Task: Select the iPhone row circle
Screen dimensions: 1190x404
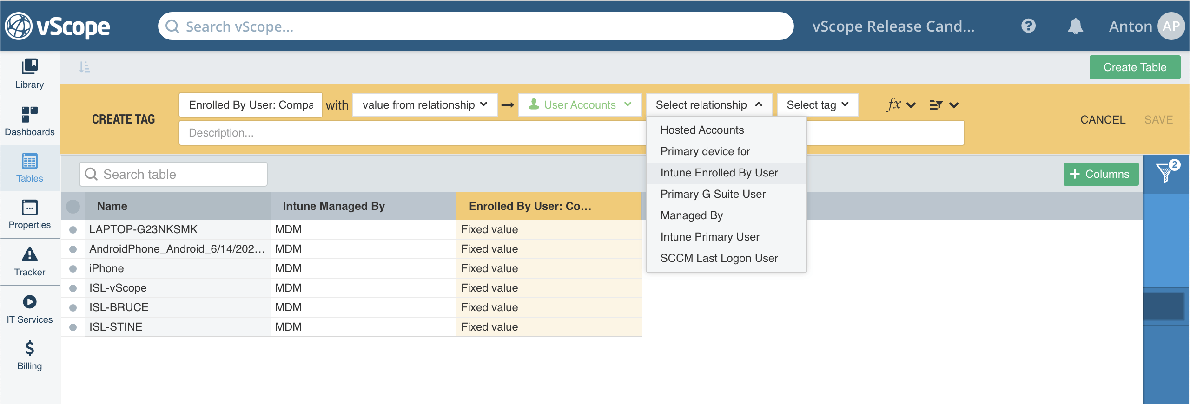Action: pyautogui.click(x=73, y=268)
